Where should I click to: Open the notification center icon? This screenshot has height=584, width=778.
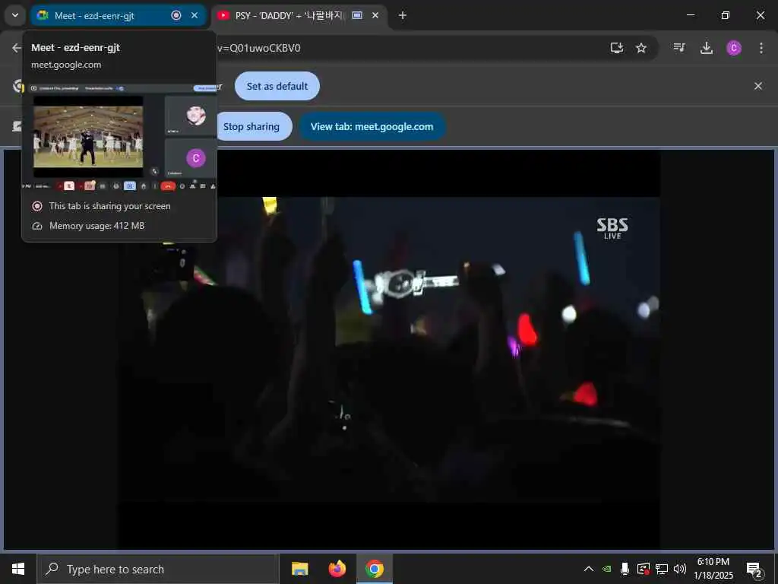point(754,570)
